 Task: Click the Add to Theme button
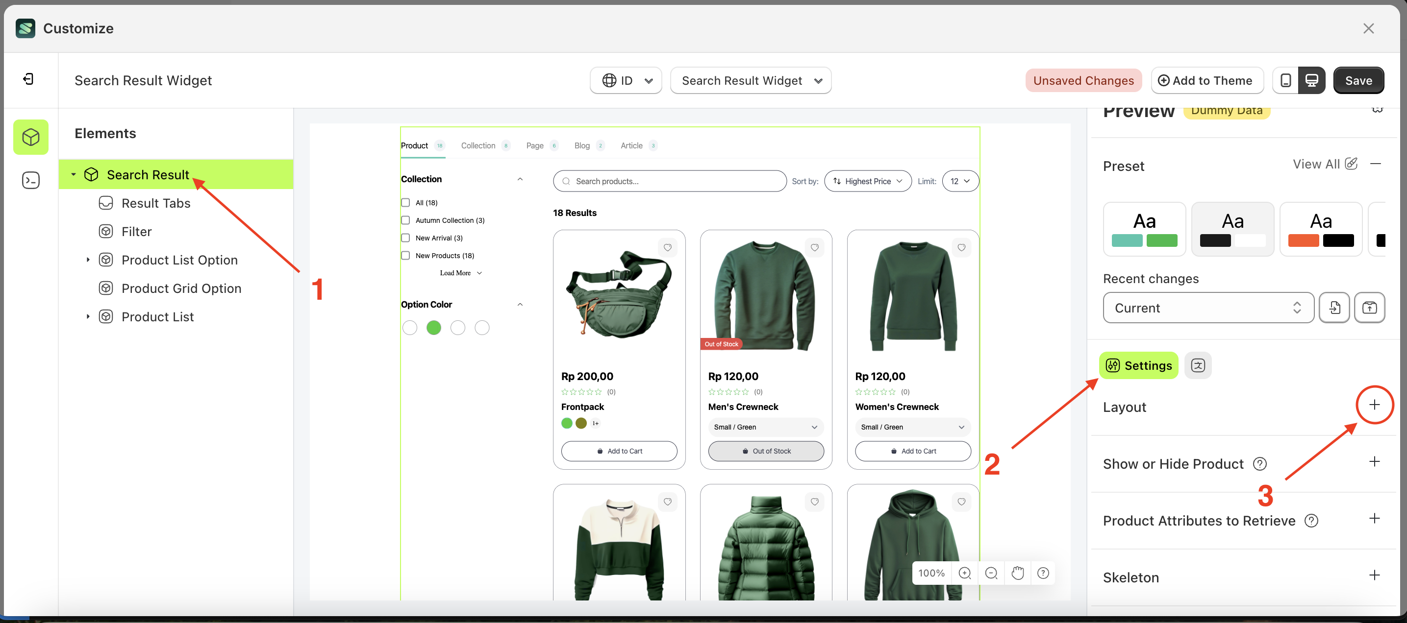[1206, 80]
